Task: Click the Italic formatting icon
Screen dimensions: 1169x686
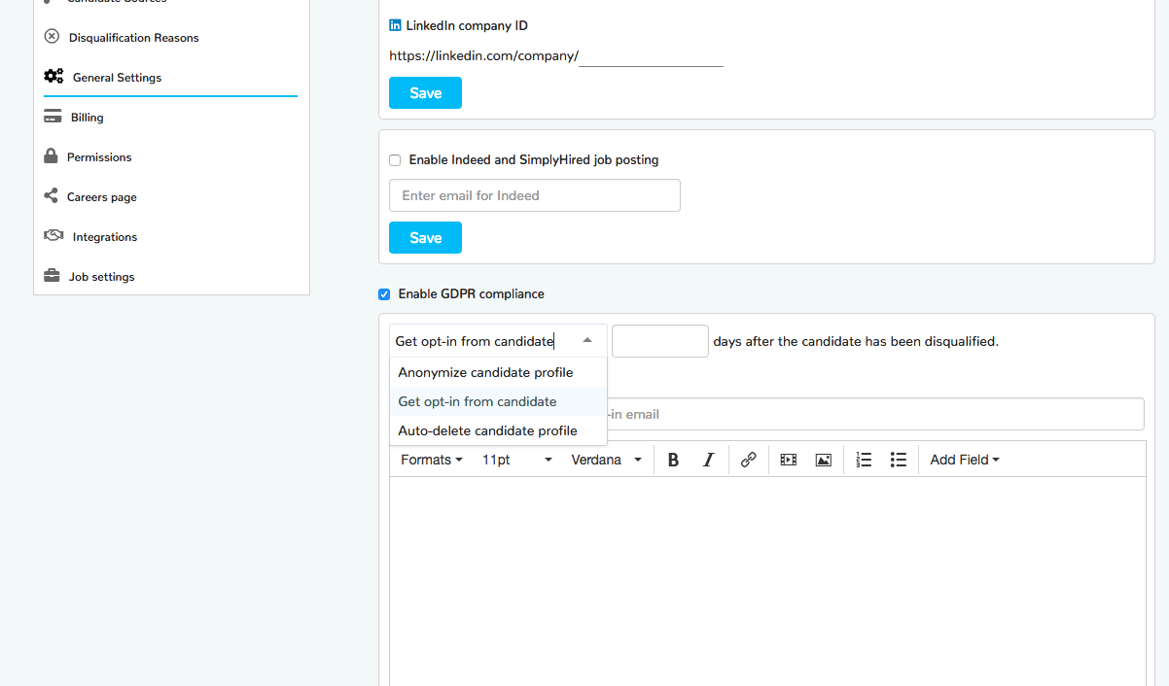Action: 709,460
